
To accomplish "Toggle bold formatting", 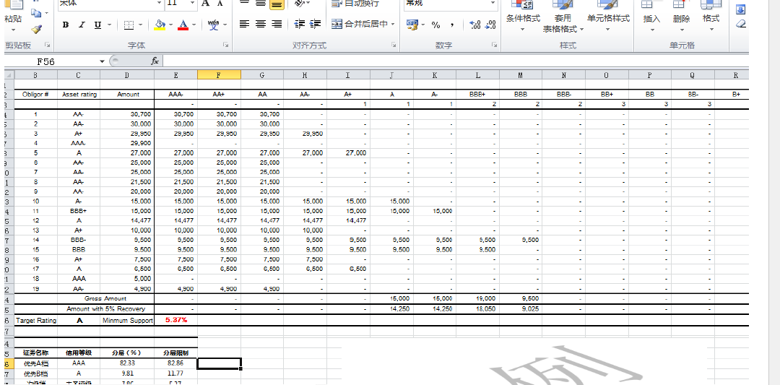I will 66,25.
